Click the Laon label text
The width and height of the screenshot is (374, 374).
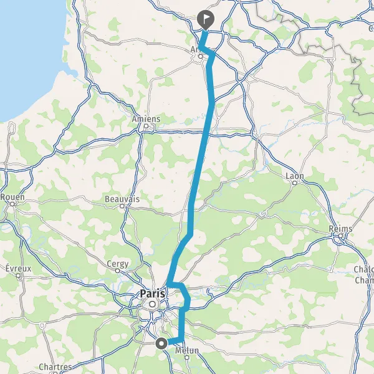pos(295,176)
